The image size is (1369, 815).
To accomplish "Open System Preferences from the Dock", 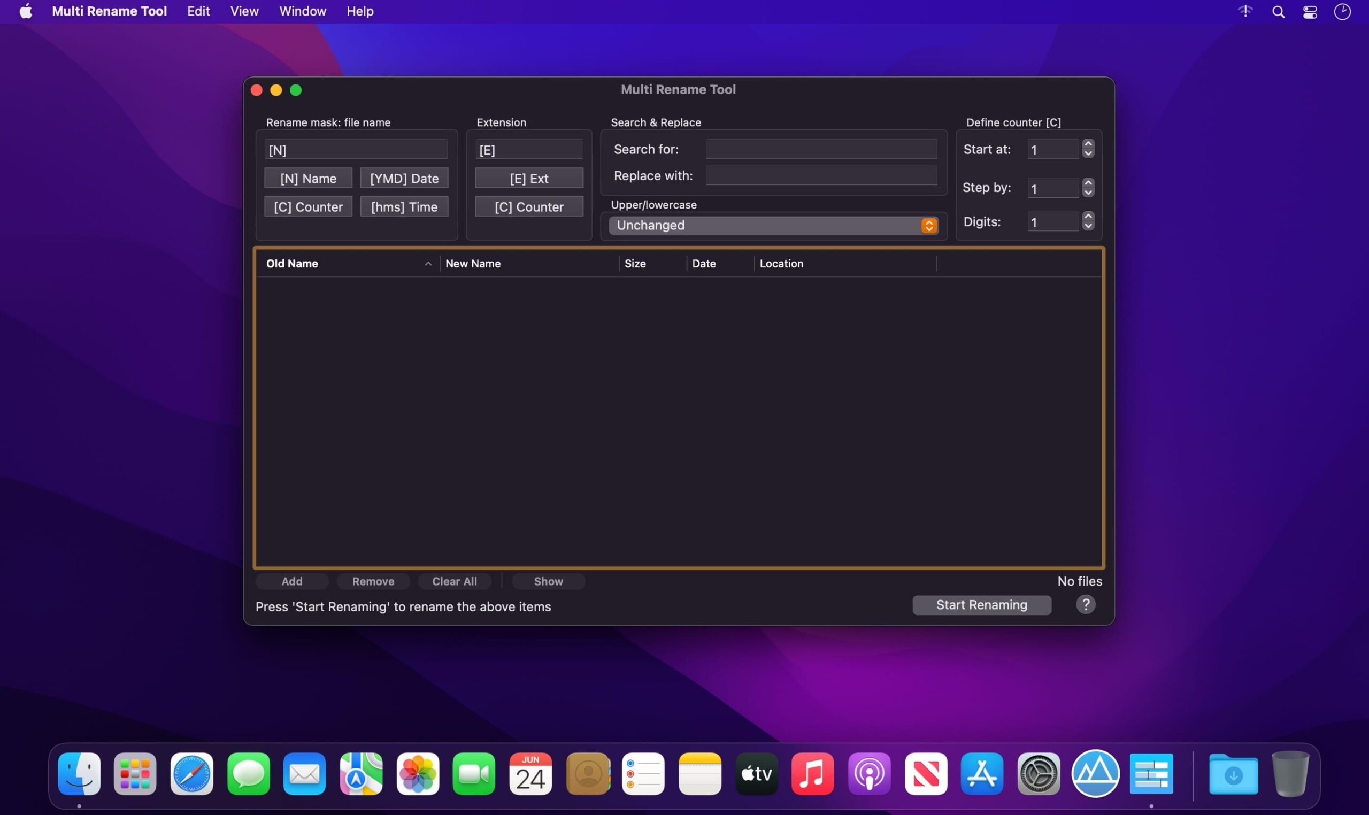I will click(x=1040, y=773).
